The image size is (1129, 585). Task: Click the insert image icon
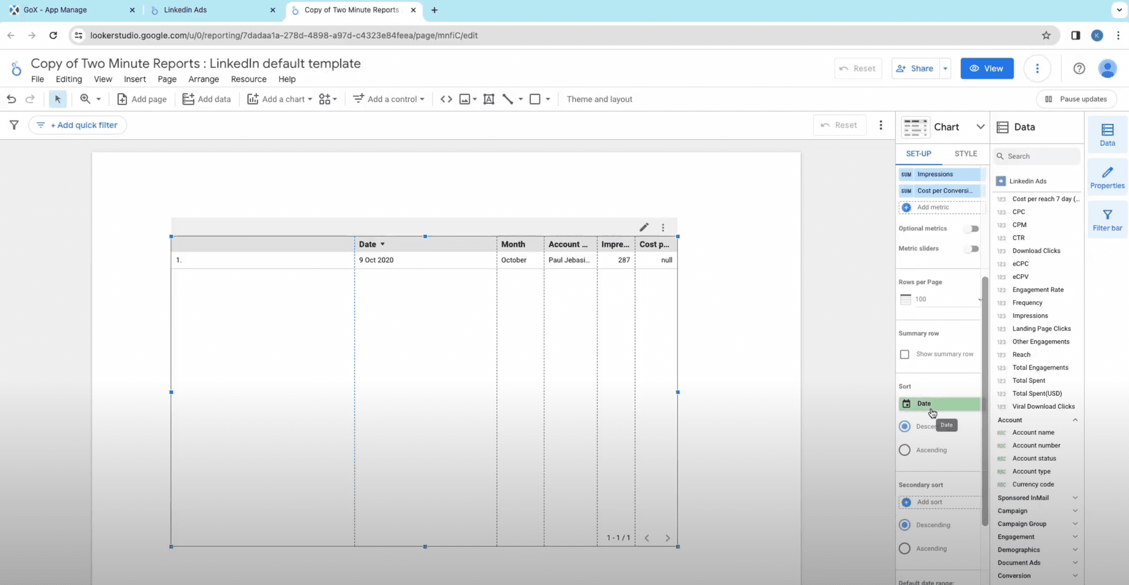(x=465, y=99)
